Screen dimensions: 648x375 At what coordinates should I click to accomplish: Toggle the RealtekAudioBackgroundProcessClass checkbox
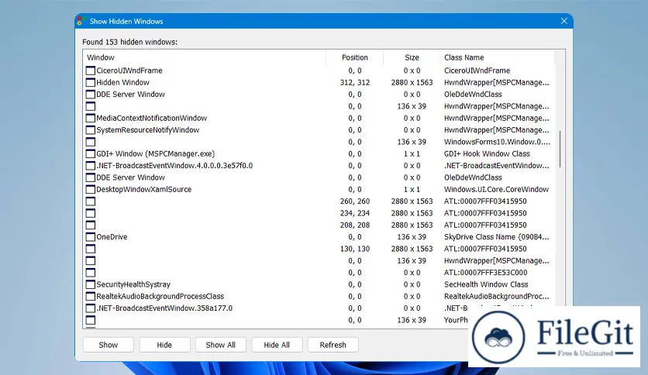pyautogui.click(x=91, y=297)
